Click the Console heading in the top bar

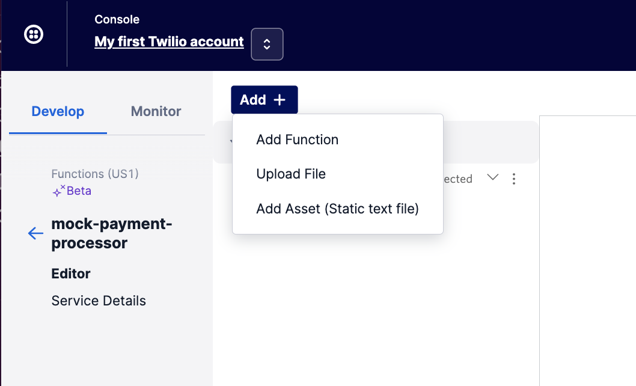tap(117, 19)
